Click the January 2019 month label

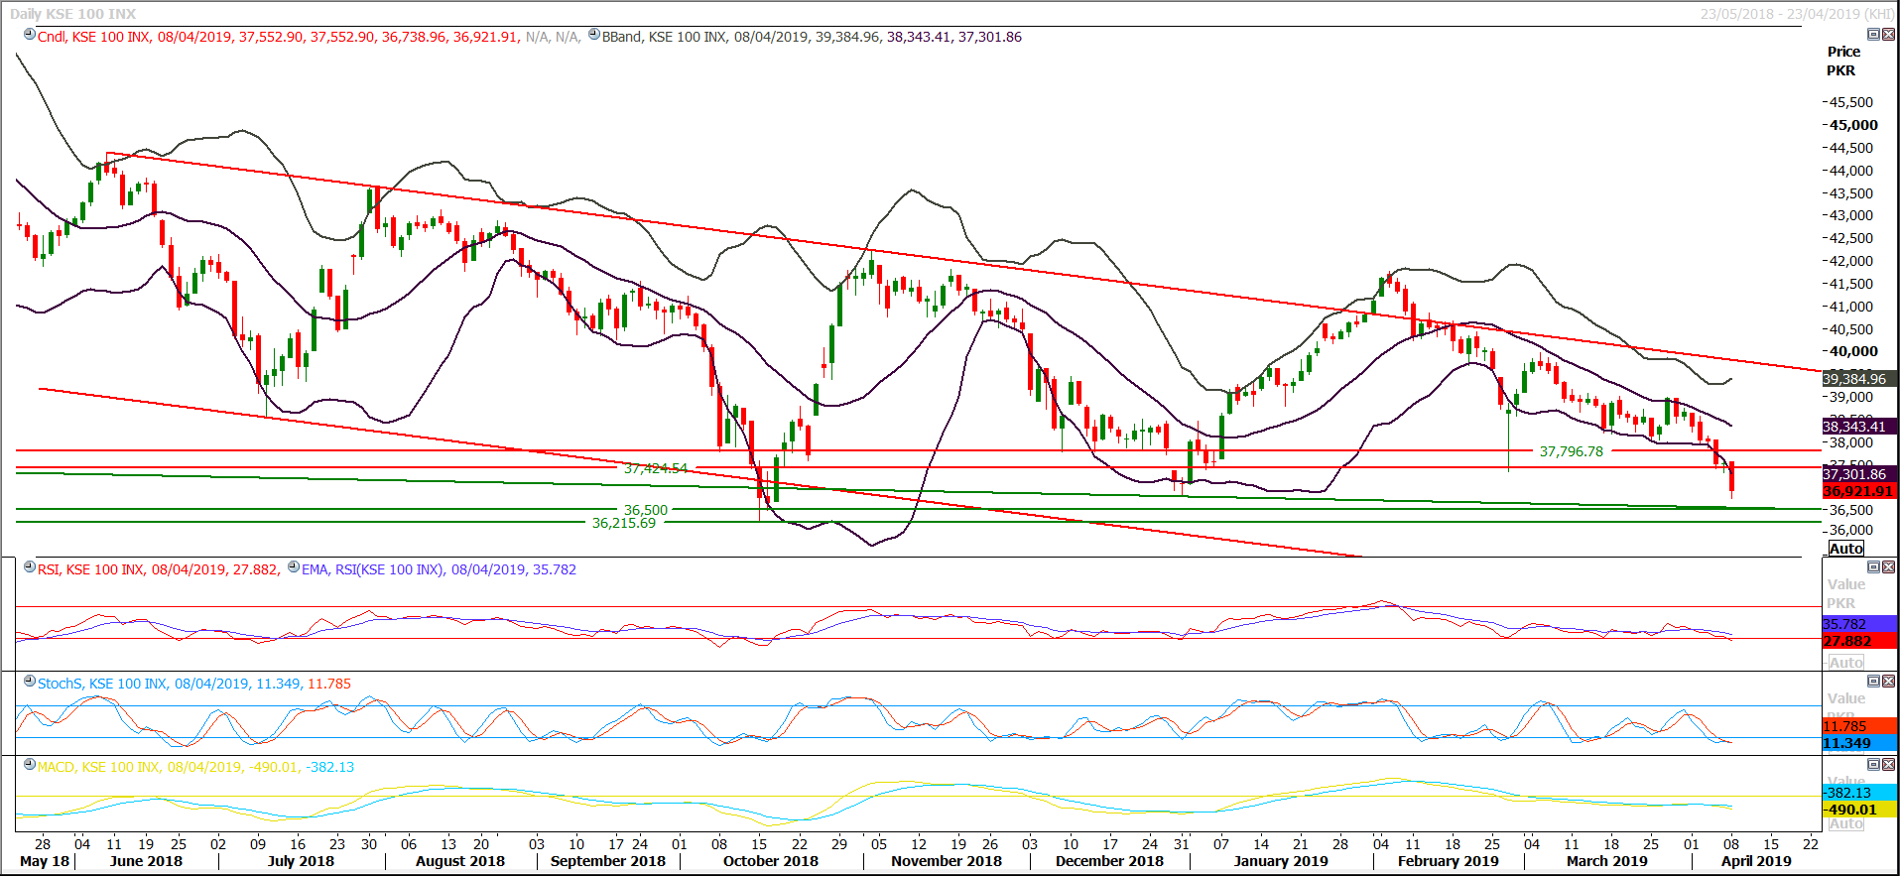point(1281,861)
